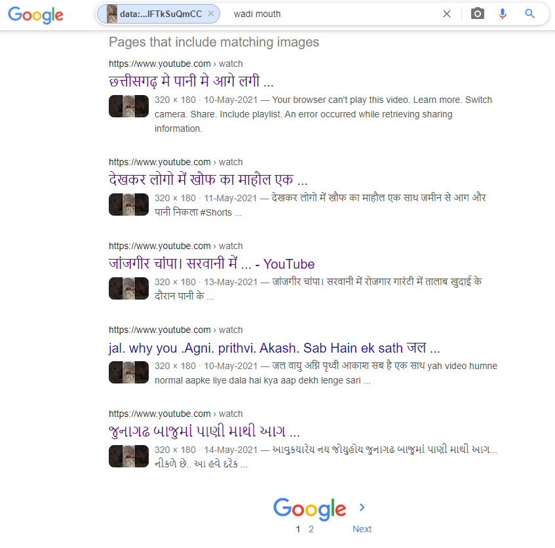Image resolution: width=555 pixels, height=548 pixels.
Task: Click the chevron arrow beside pagination Google logo
Action: 362,507
